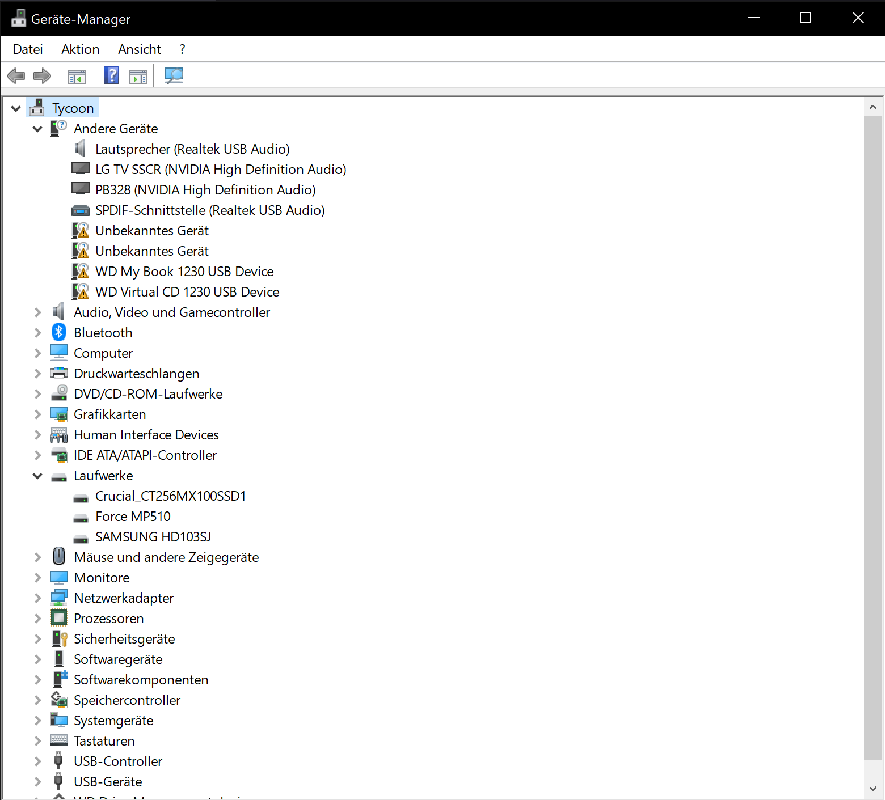
Task: Show the console tree pane toolbar icon
Action: (77, 76)
